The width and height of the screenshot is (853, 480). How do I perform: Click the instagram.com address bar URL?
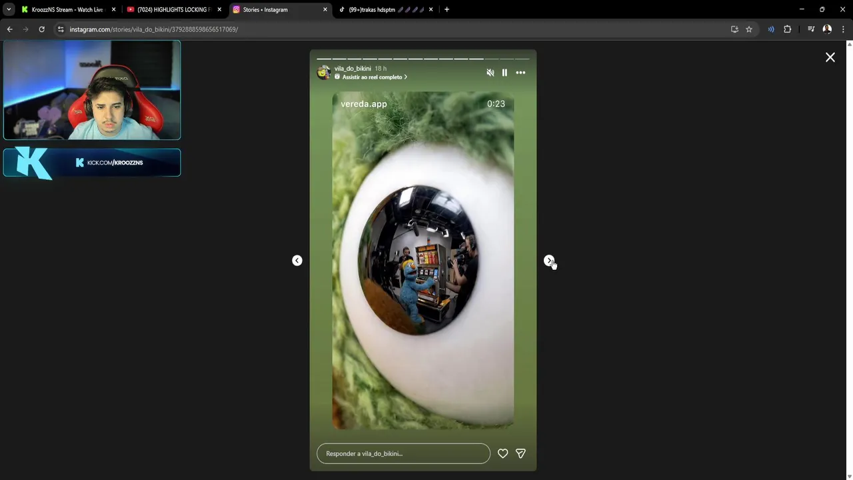tap(153, 29)
